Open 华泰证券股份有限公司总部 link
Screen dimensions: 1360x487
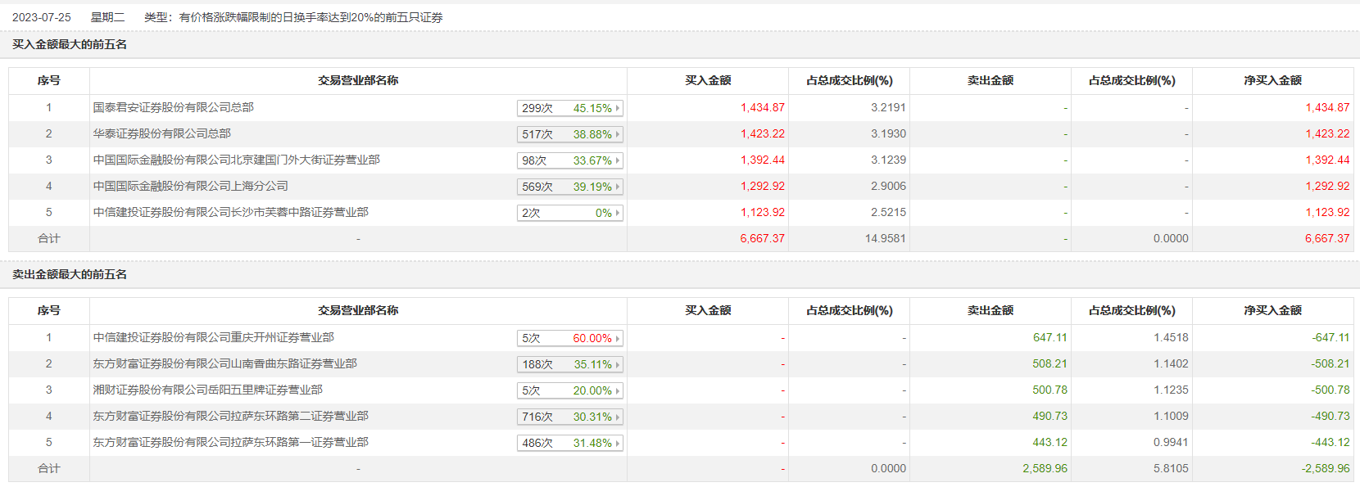(x=161, y=133)
